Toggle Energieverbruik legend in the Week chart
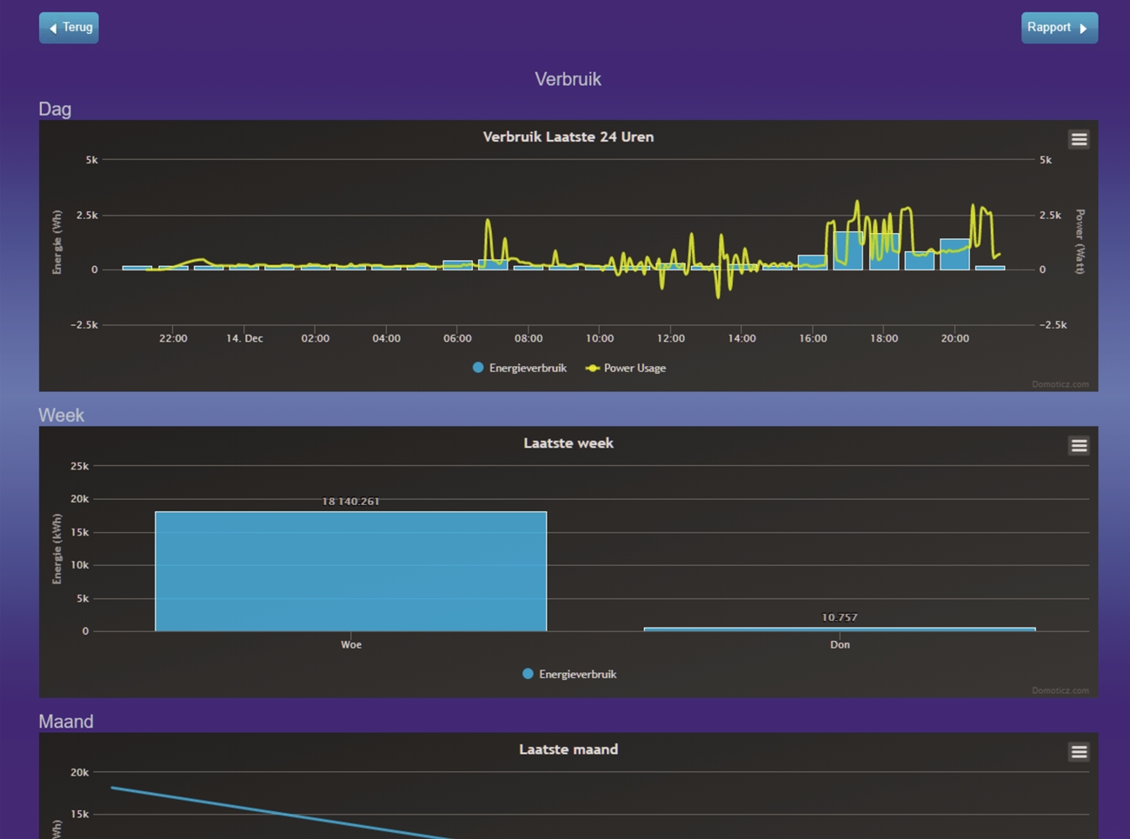 pyautogui.click(x=569, y=674)
